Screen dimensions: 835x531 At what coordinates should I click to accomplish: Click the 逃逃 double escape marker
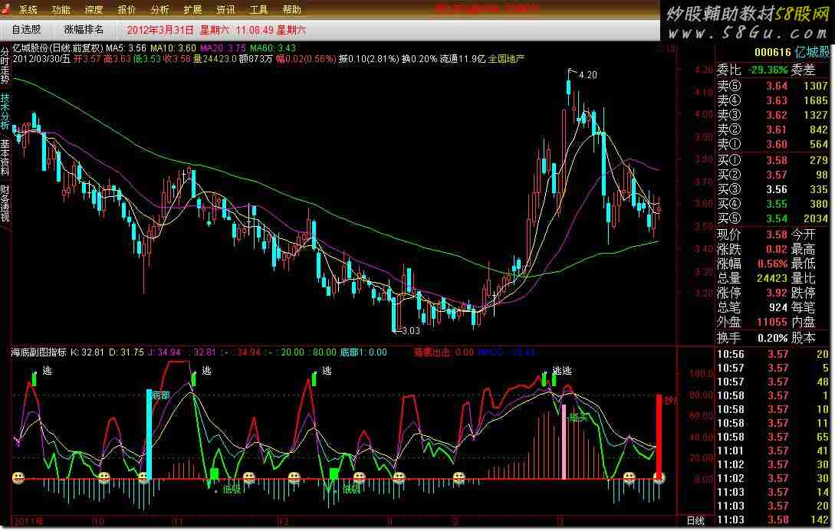tap(562, 371)
